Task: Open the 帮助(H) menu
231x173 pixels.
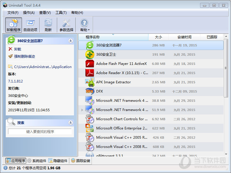Action: [77, 13]
